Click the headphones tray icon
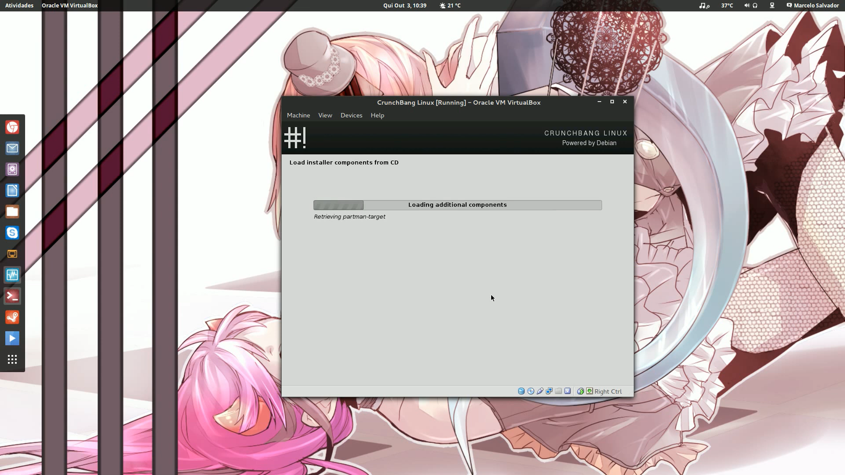Image resolution: width=845 pixels, height=475 pixels. 755,6
